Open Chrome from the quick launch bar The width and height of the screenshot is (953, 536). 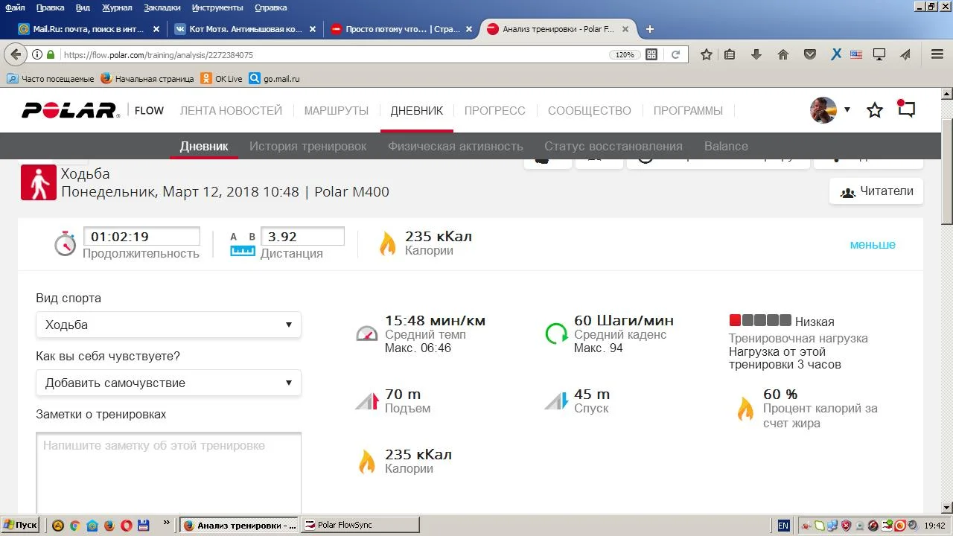point(74,525)
